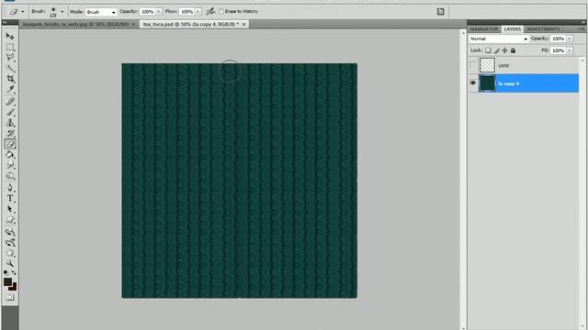The image size is (588, 330).
Task: Select the Hand tool
Action: 10,253
